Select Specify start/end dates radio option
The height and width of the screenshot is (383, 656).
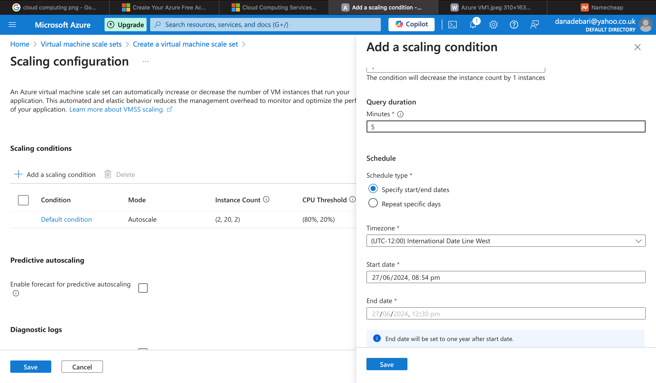coord(373,189)
